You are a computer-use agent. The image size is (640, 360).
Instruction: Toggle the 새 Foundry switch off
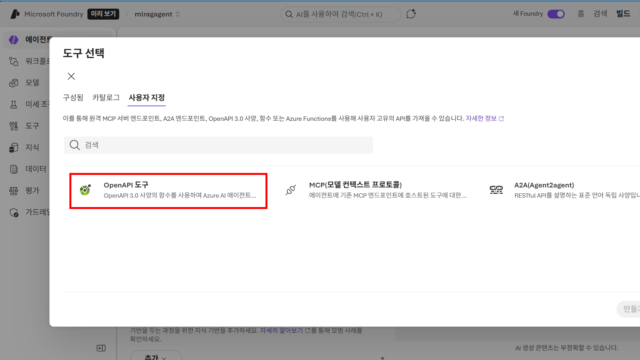(556, 14)
